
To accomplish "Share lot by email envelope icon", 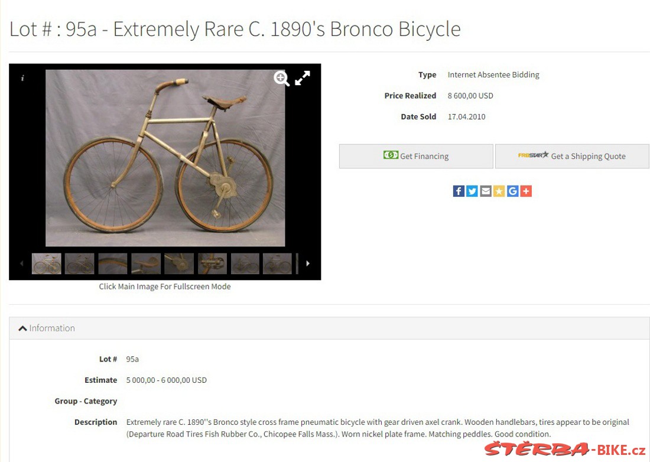I will (x=485, y=191).
